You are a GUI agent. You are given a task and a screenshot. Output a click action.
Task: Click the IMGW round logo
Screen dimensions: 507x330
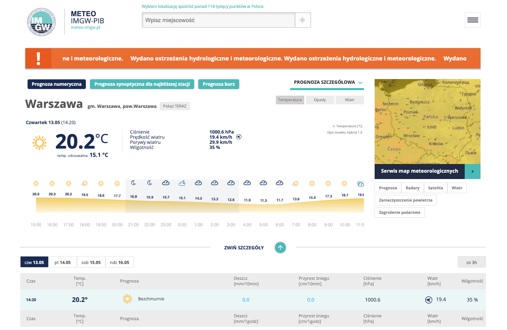[x=41, y=22]
